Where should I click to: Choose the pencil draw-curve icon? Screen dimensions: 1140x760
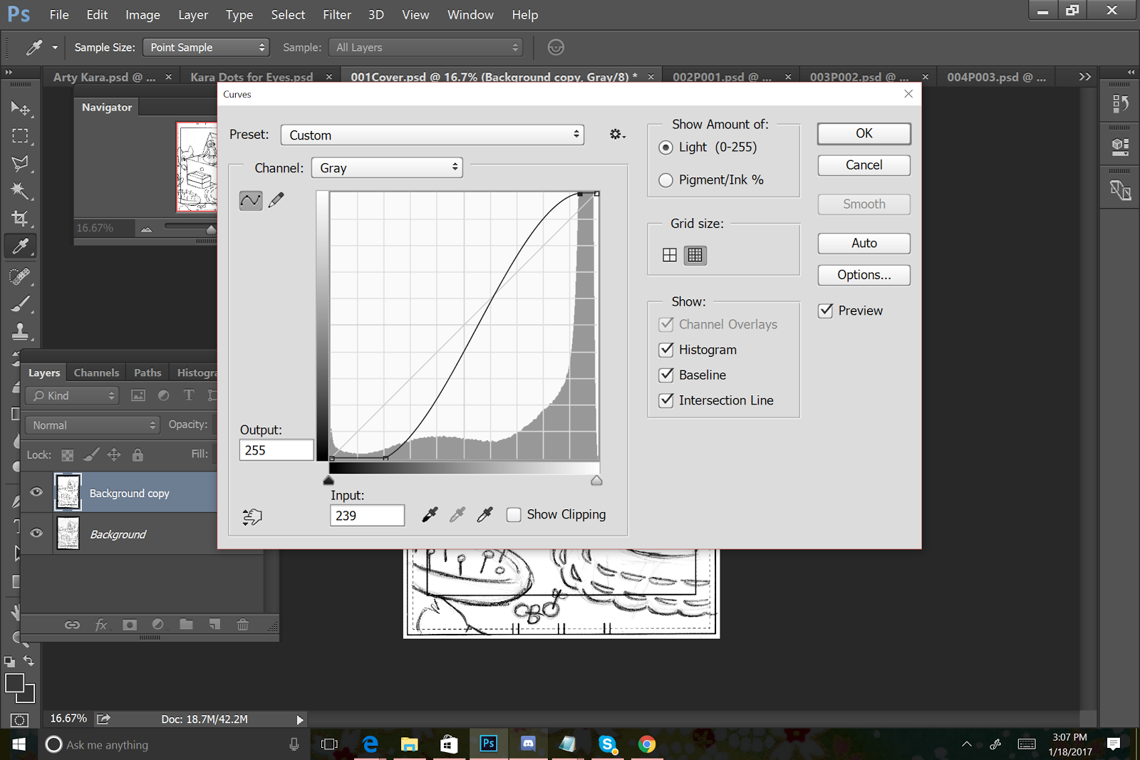pos(276,200)
